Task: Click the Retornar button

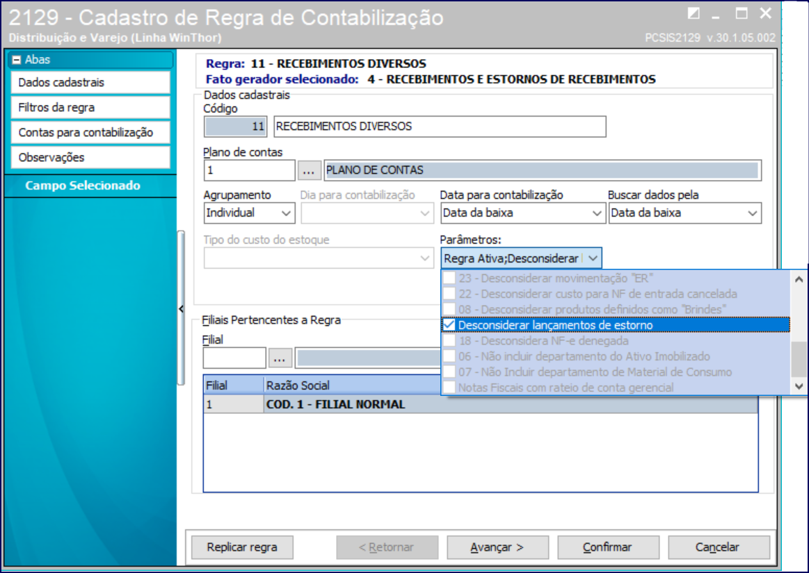Action: 387,547
